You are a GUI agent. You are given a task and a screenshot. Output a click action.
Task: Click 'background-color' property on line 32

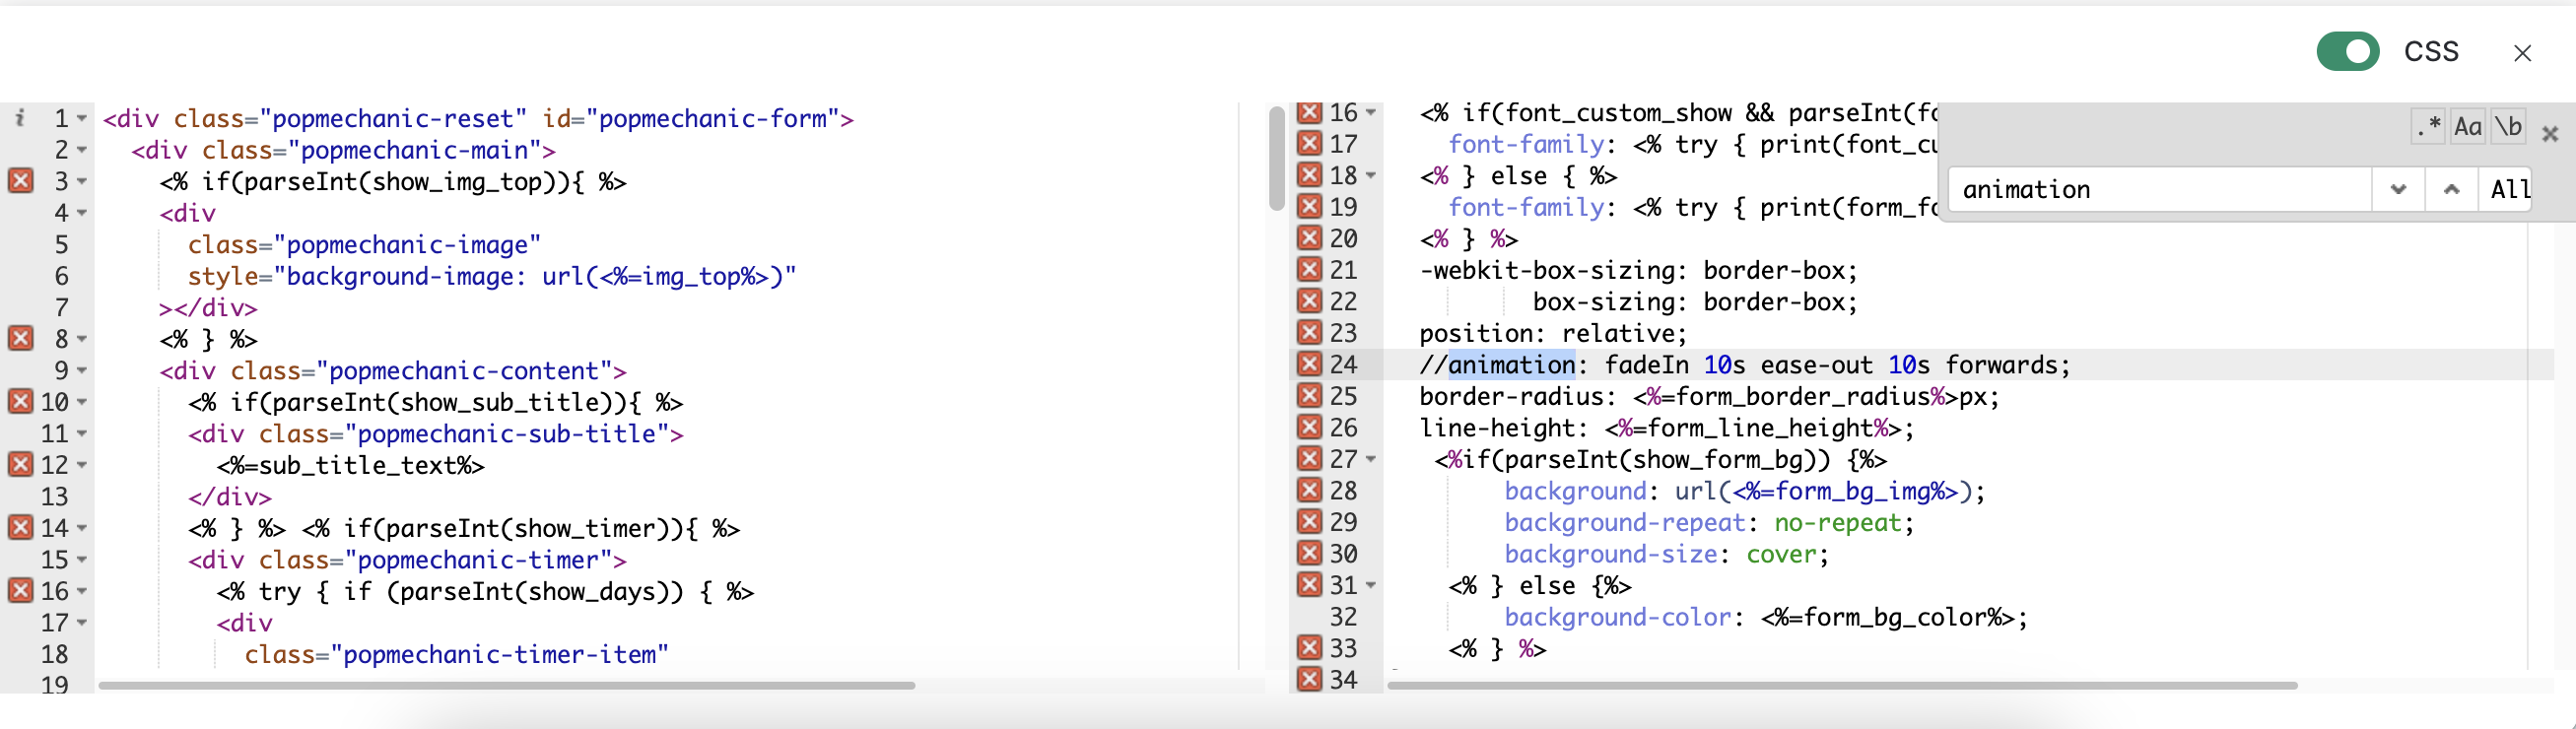pyautogui.click(x=1618, y=617)
